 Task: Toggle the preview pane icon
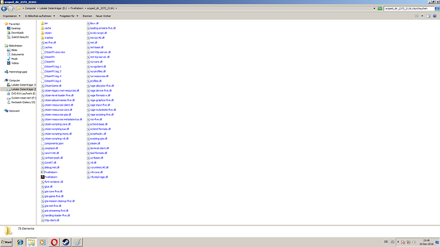(429, 16)
